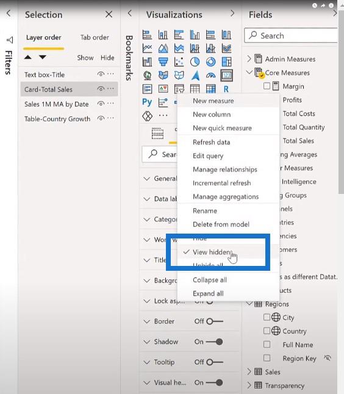Click Show to display all layers
344x394 pixels.
[85, 58]
